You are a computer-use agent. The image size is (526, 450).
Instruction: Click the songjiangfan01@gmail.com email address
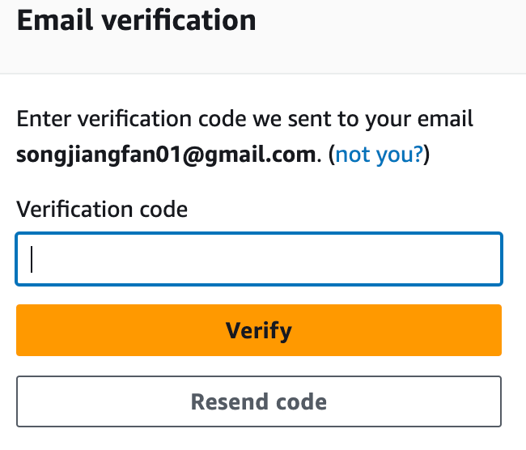[x=164, y=154]
